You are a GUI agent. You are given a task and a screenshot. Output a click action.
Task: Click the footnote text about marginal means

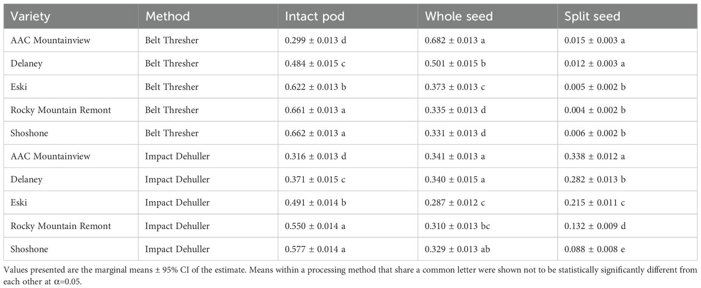[350, 275]
